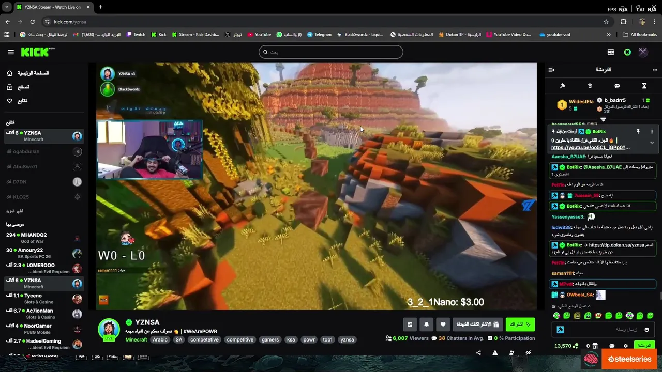
Task: Click the KICK logo
Action: click(x=37, y=52)
